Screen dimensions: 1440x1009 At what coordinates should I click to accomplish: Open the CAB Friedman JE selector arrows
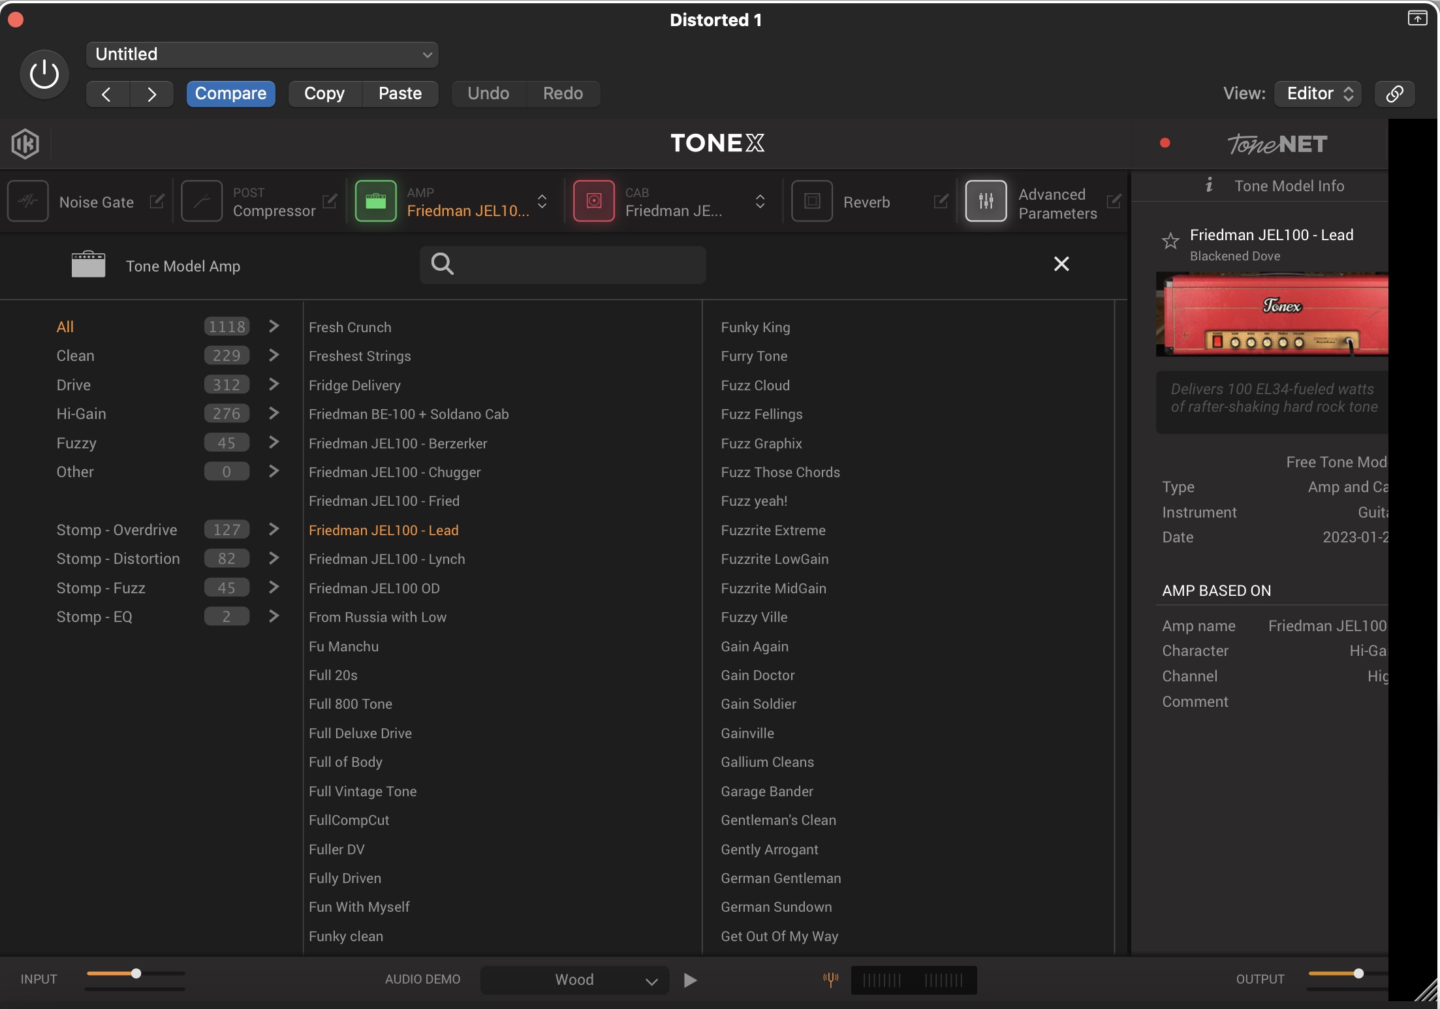[760, 202]
